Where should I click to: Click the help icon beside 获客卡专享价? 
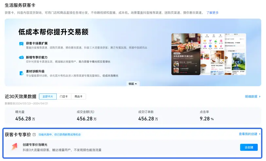[34, 135]
